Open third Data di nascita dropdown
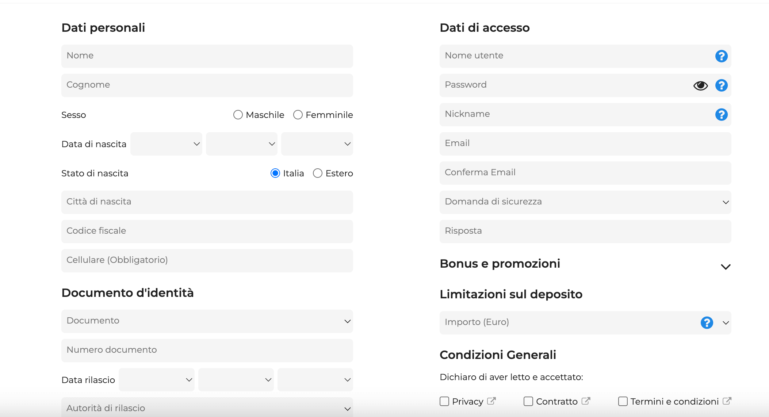The height and width of the screenshot is (417, 769). [317, 144]
